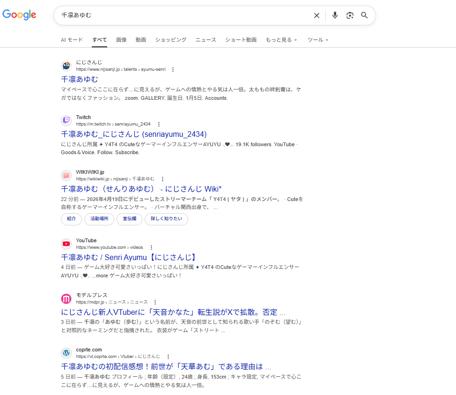Screen dimensions: 456x395
Task: Click the 活動場所 chip button
Action: [x=99, y=219]
